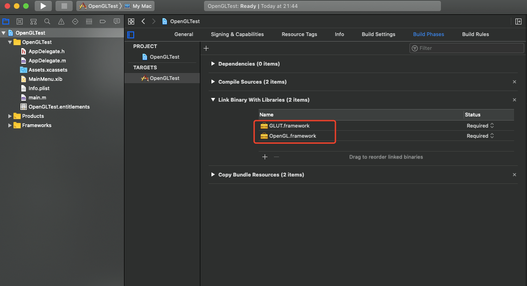
Task: Focus the build phases Filter field
Action: point(466,49)
